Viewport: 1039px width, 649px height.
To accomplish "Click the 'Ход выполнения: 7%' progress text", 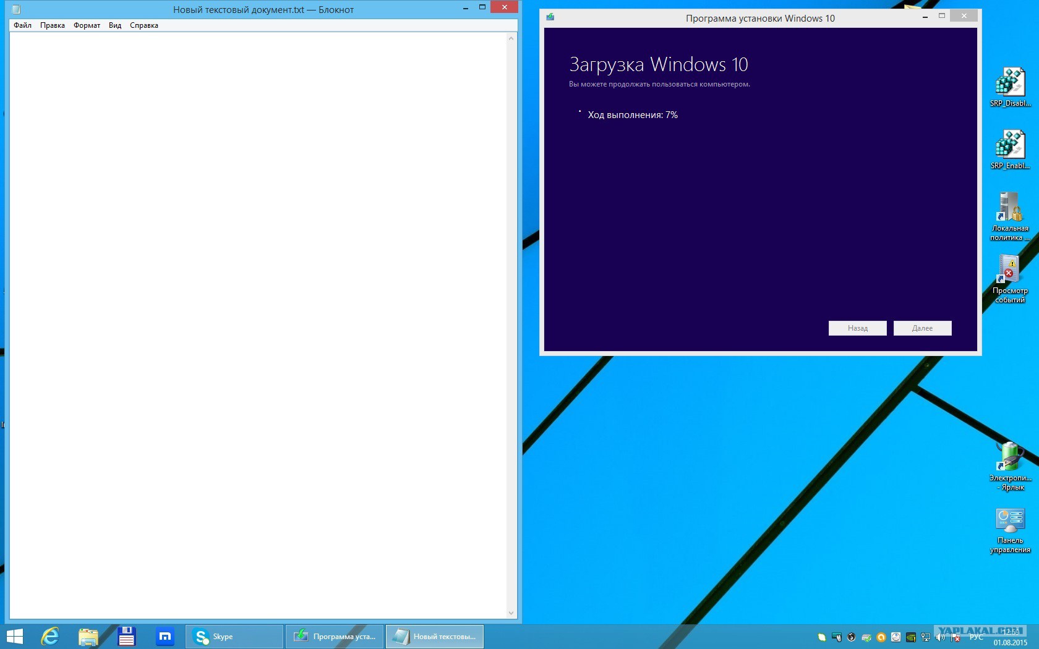I will (x=633, y=115).
